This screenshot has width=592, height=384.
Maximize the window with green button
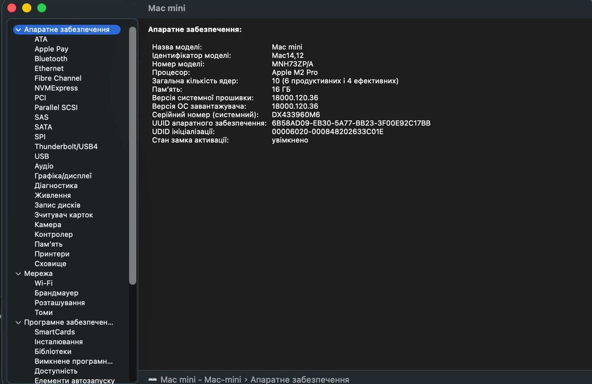coord(42,8)
